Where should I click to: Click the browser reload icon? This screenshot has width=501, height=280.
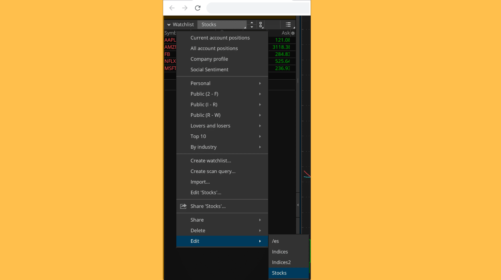[x=198, y=8]
